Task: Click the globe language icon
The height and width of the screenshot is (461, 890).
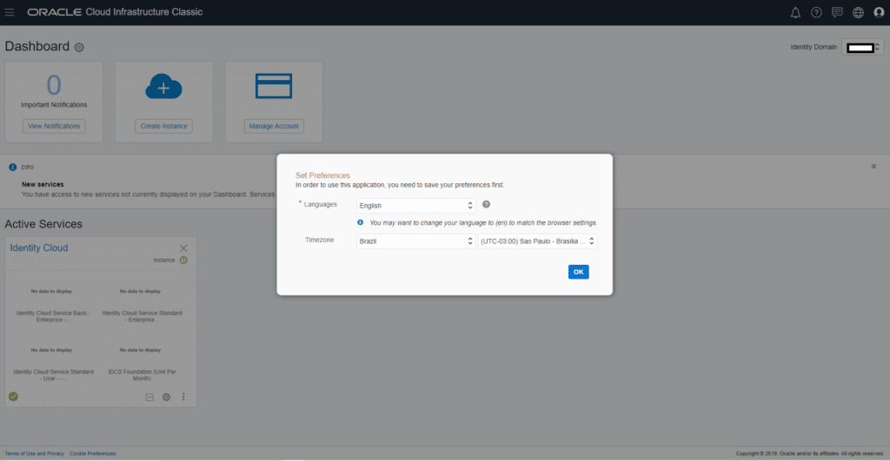Action: click(858, 12)
